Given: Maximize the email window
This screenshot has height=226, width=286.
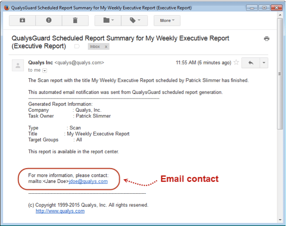Looking at the screenshot, I should tap(264, 8).
